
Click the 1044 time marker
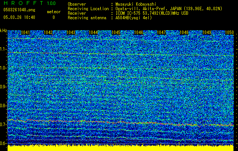(93, 32)
